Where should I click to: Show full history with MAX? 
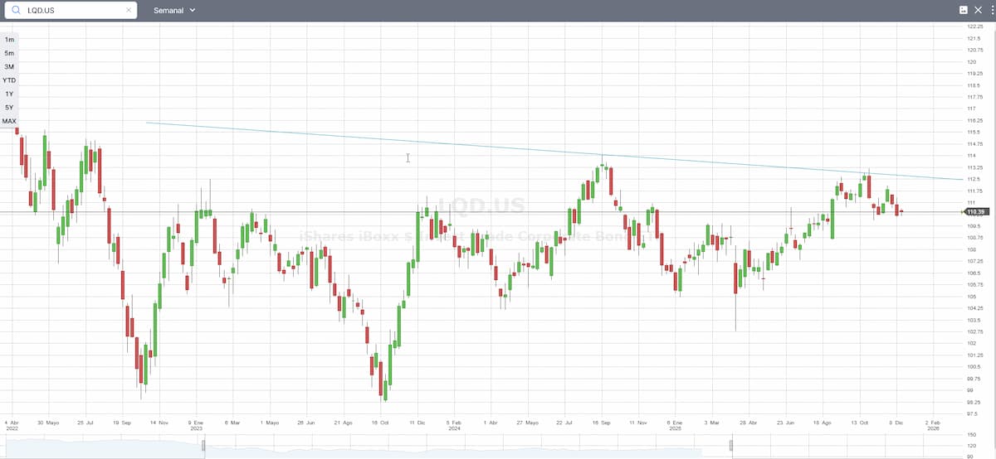coord(9,121)
